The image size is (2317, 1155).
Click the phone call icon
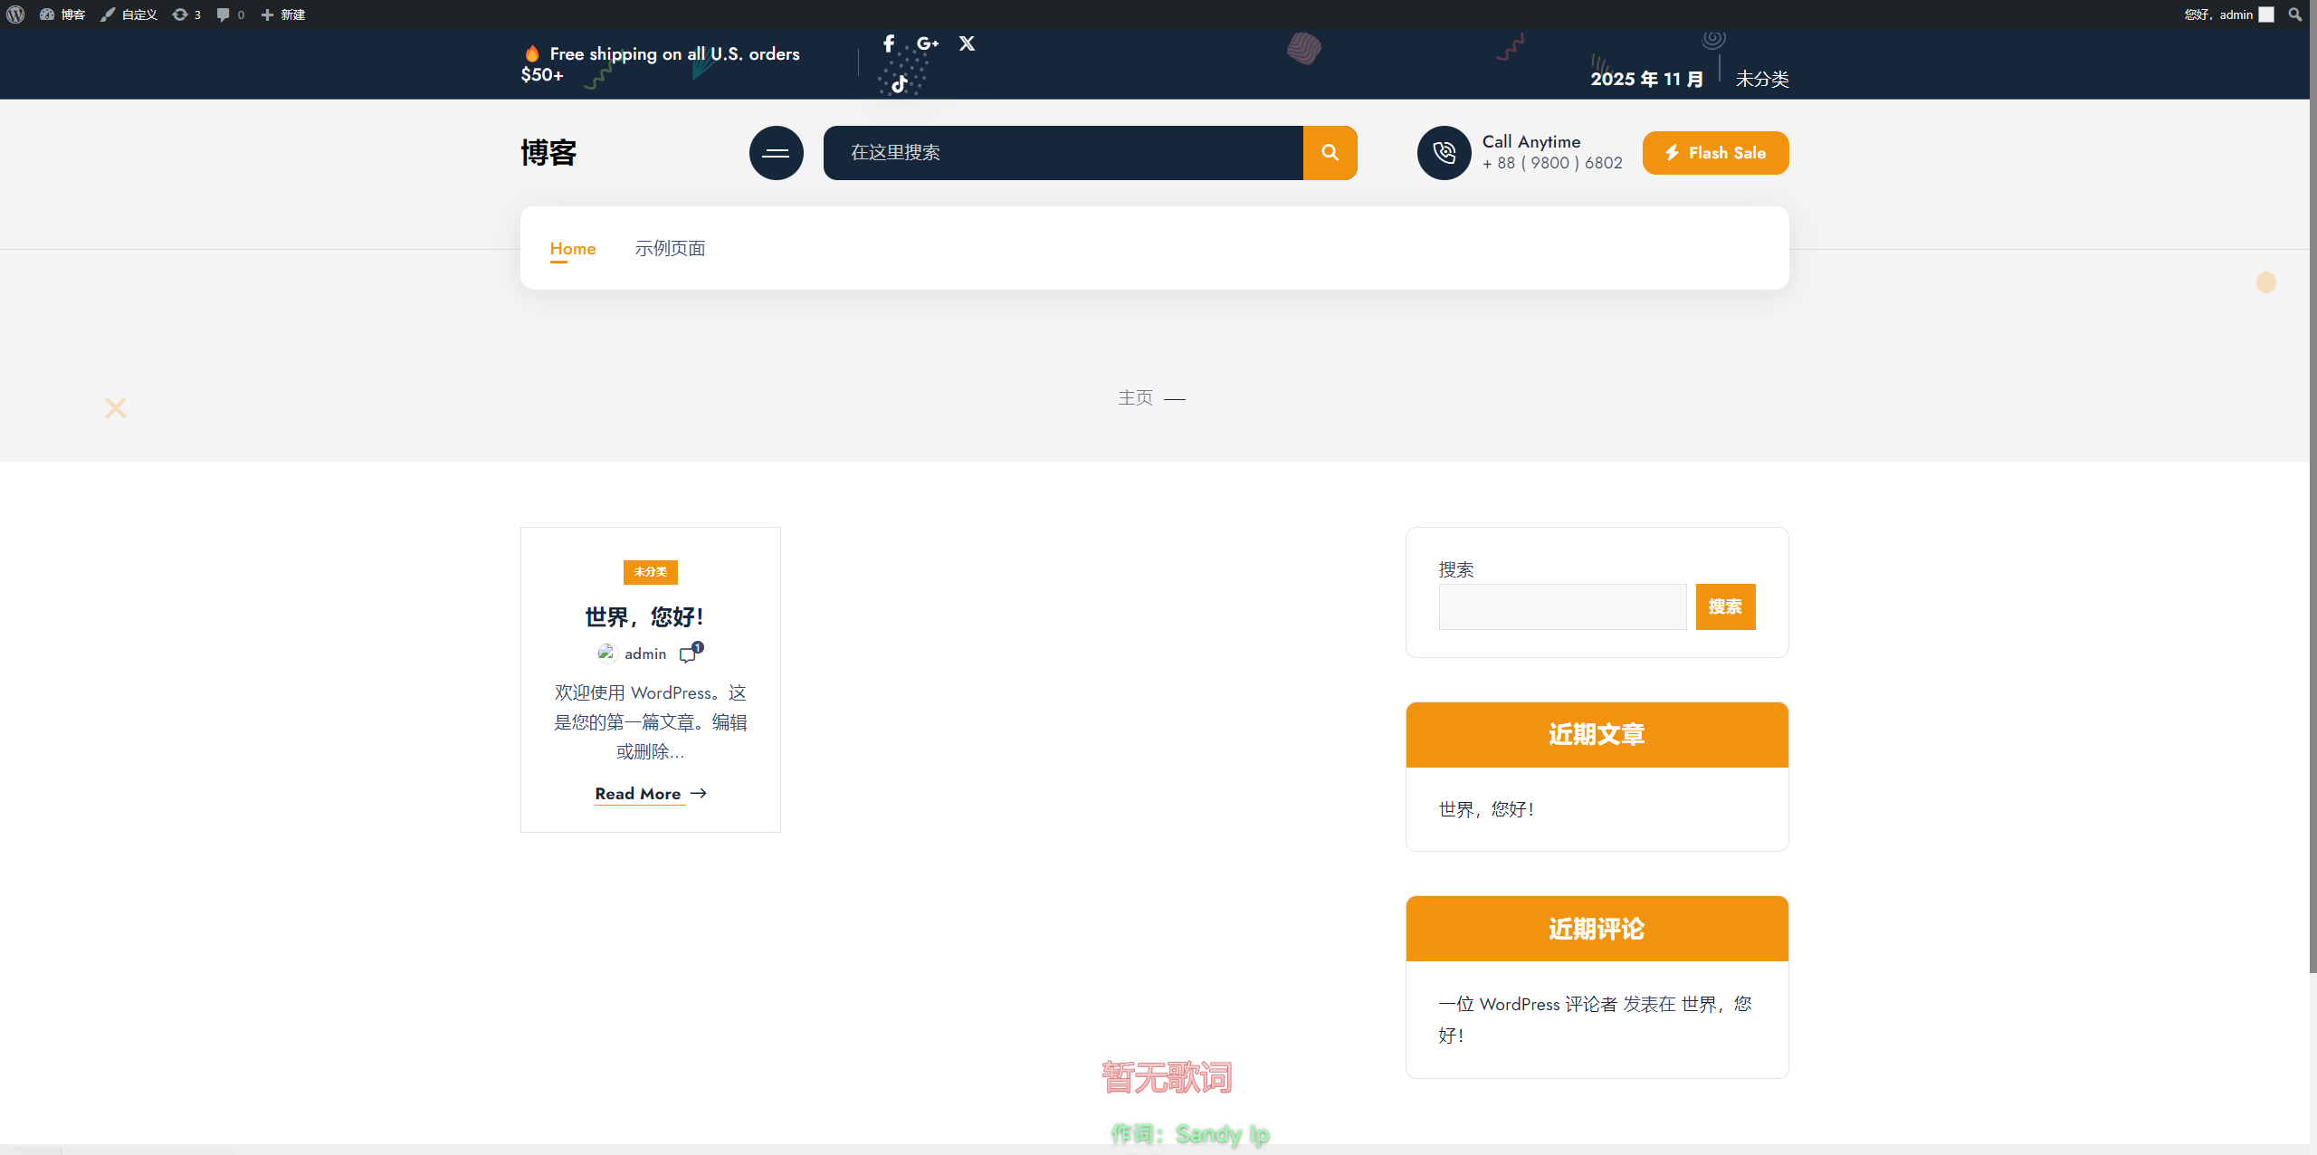tap(1444, 153)
